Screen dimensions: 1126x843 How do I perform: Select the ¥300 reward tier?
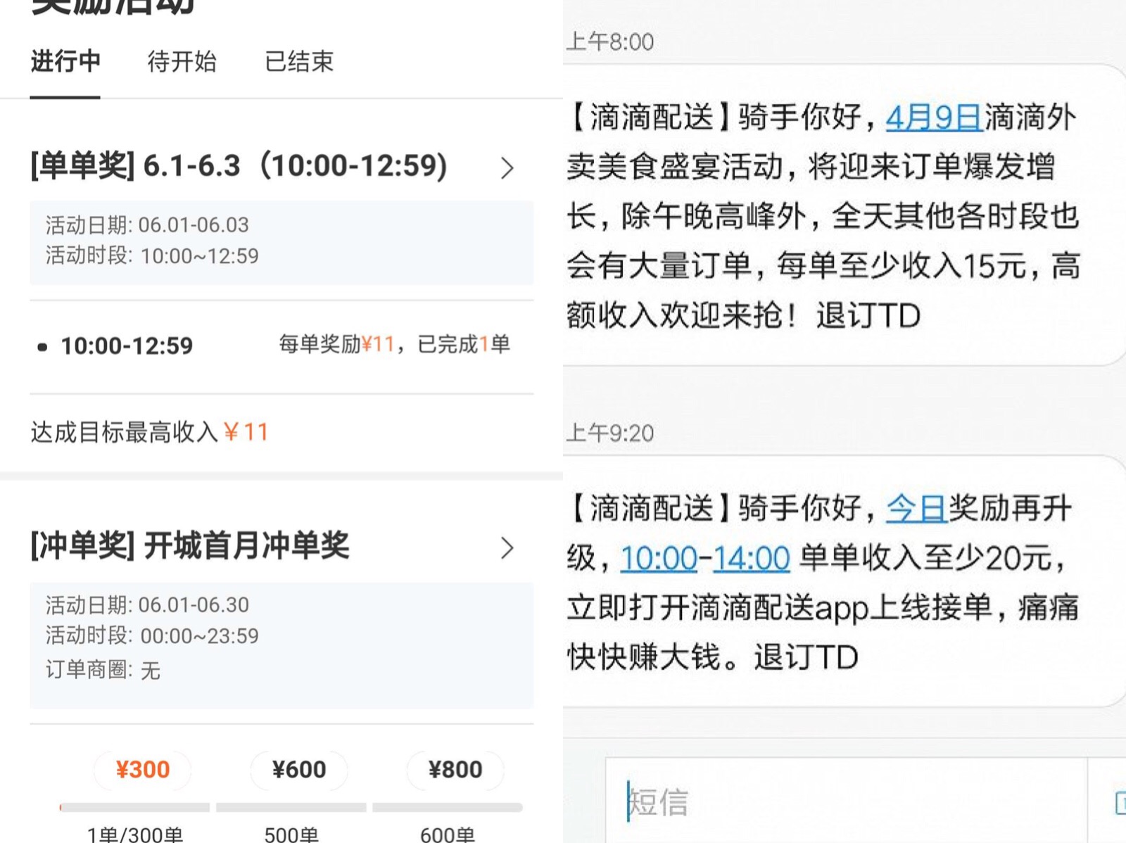tap(142, 770)
